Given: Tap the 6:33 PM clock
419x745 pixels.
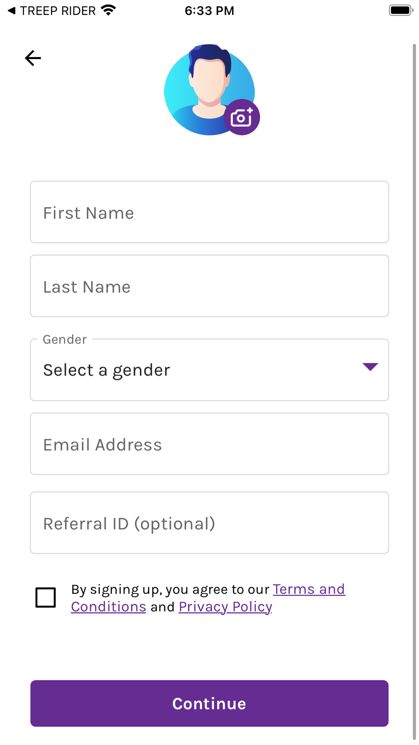Looking at the screenshot, I should pos(209,11).
